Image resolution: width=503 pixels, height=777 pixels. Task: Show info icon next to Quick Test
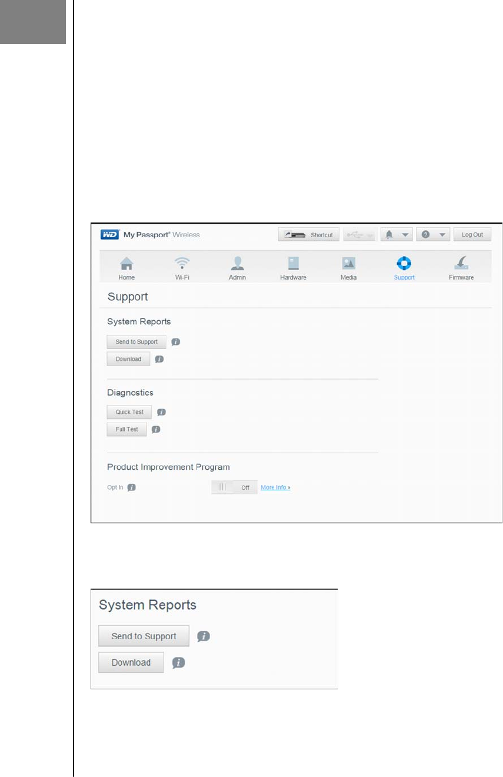point(161,412)
